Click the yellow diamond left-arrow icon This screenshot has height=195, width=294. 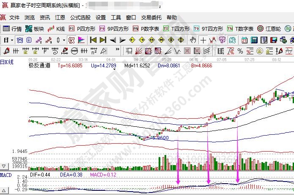(132, 40)
